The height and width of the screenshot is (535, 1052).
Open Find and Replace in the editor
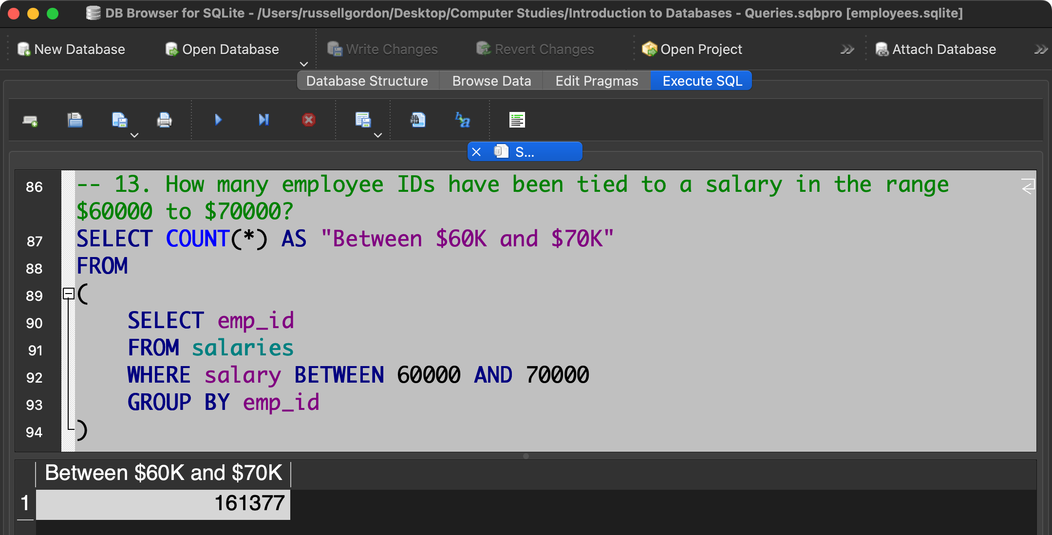coord(462,120)
